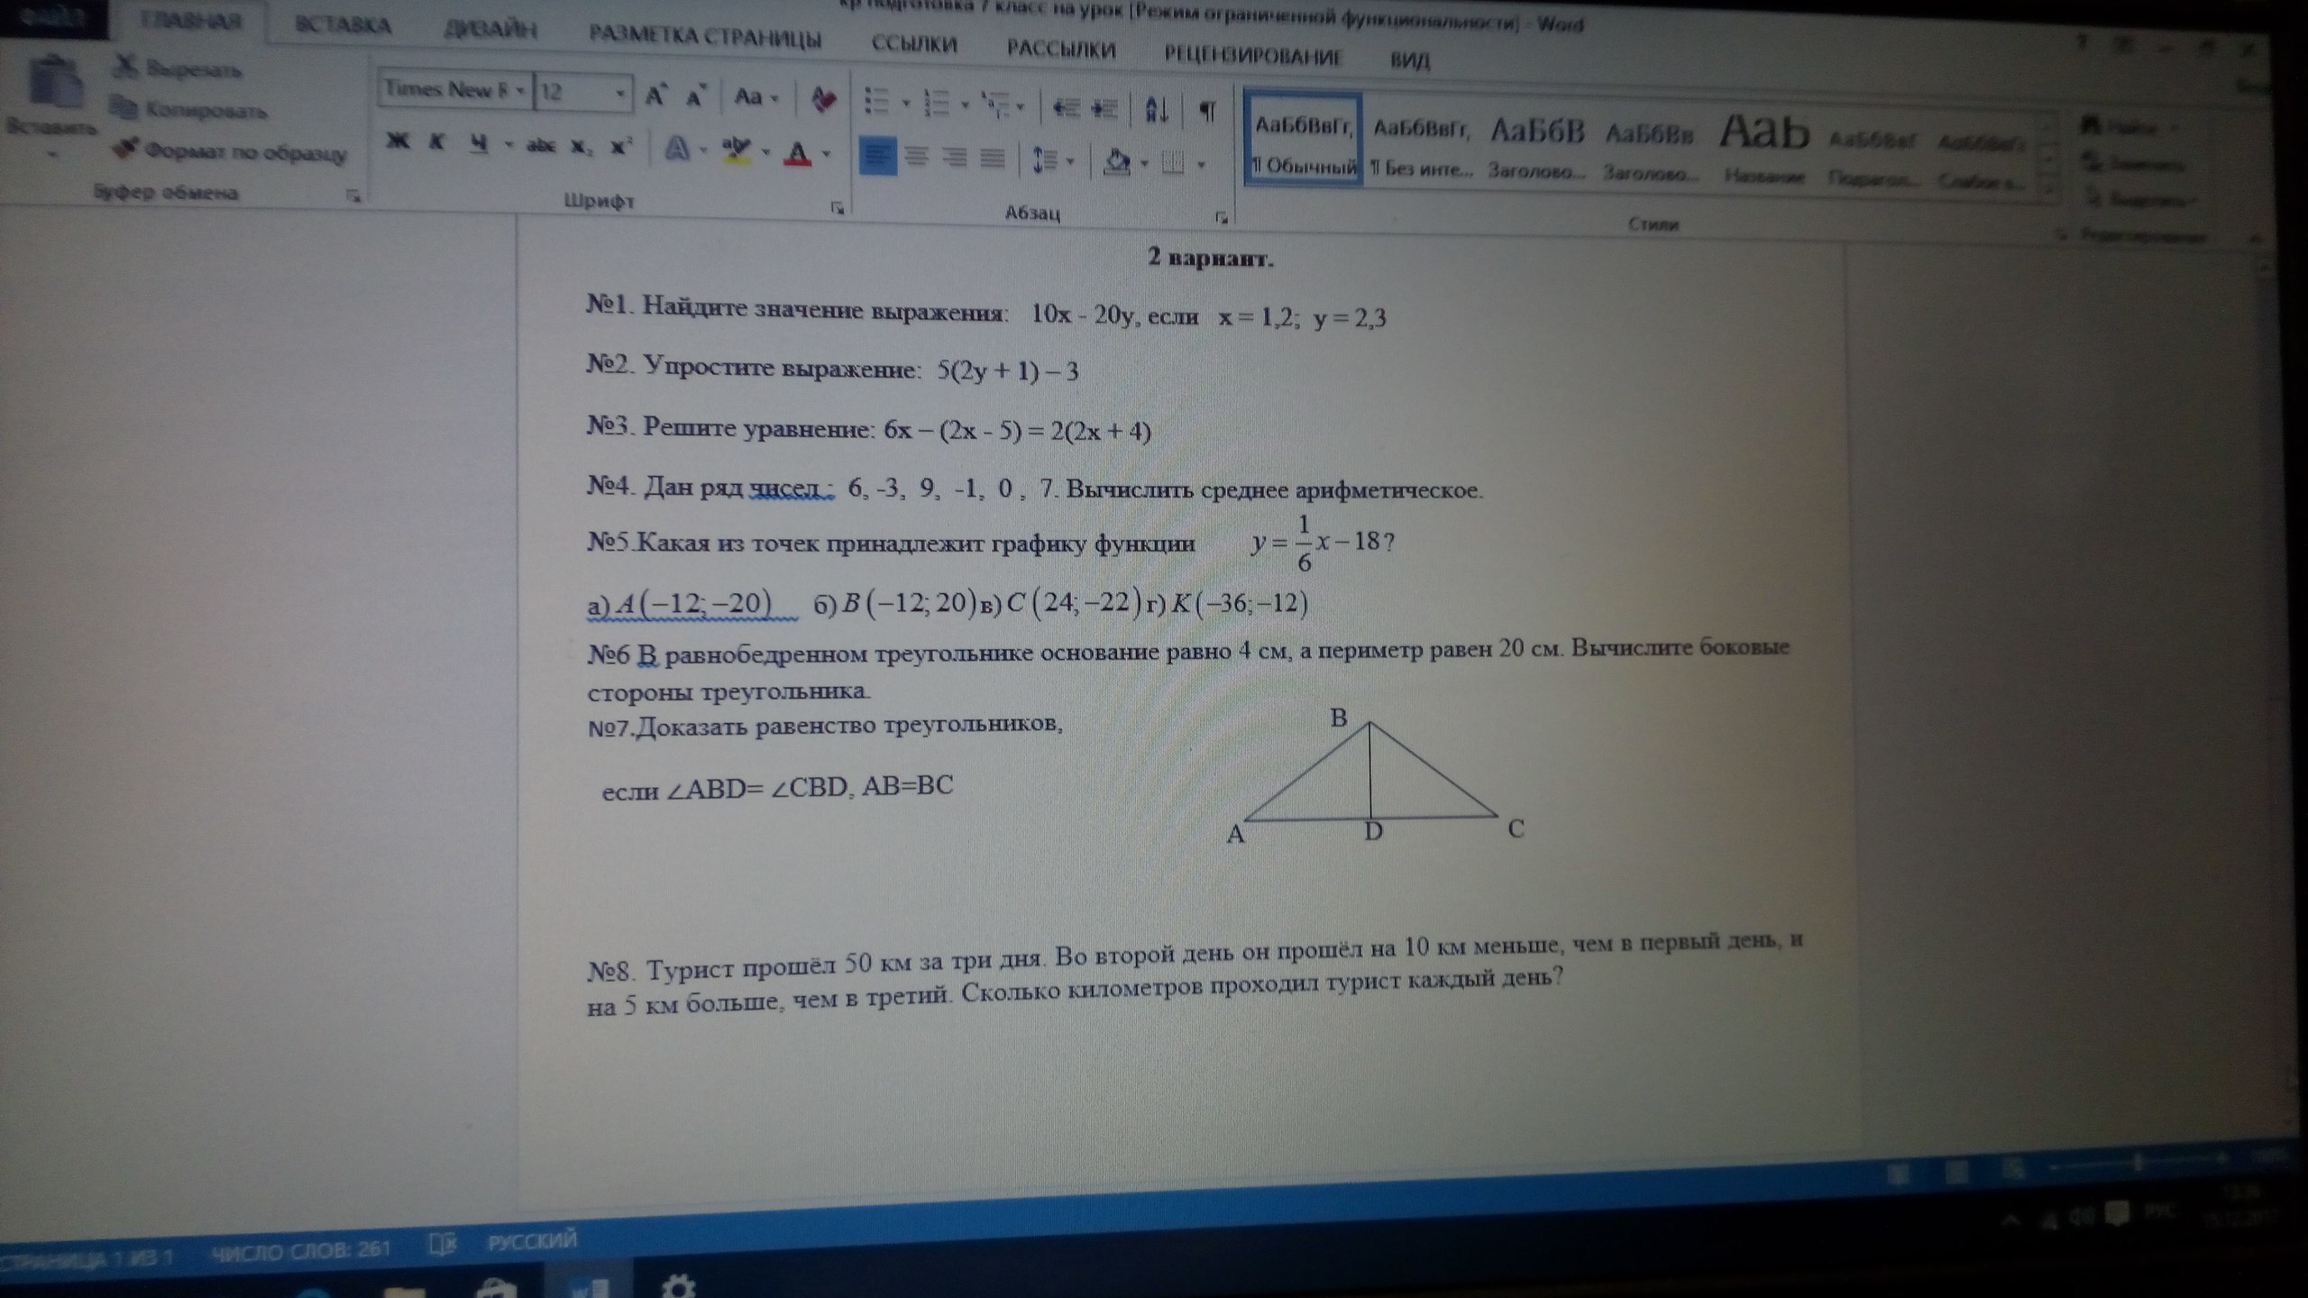
Task: Click the Increase Font Size icon
Action: coord(655,96)
